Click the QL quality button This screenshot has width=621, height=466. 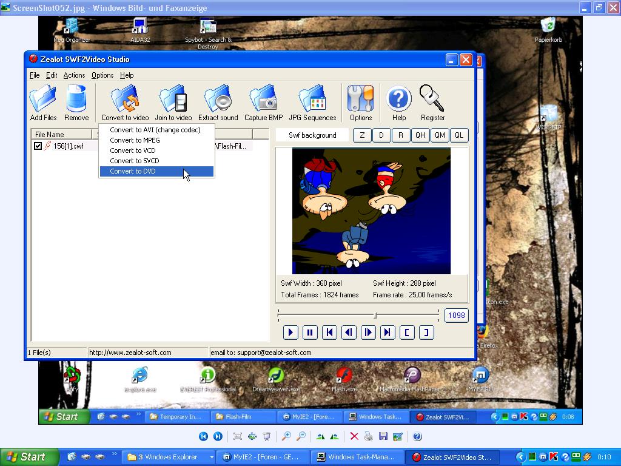pyautogui.click(x=459, y=135)
